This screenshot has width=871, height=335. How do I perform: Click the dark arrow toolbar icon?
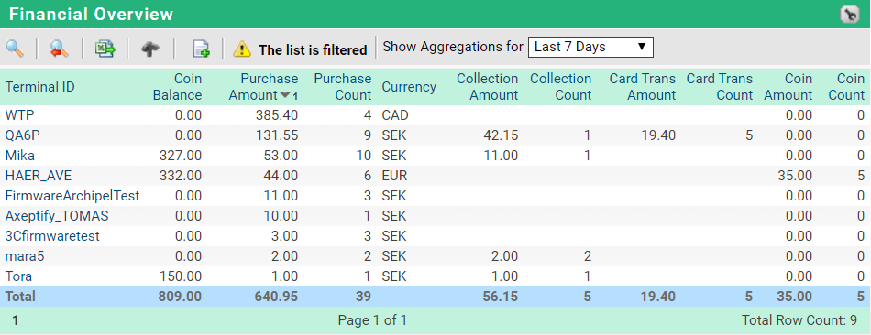pyautogui.click(x=150, y=49)
